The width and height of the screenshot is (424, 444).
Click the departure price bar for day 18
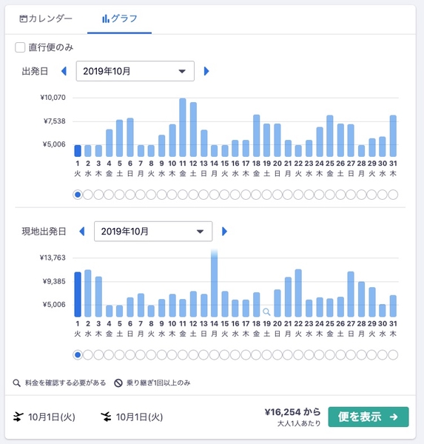[x=256, y=135]
